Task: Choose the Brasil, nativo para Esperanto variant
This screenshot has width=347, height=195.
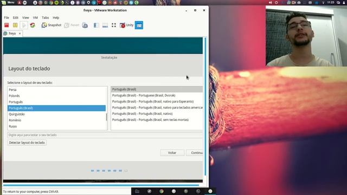Action: pyautogui.click(x=157, y=101)
